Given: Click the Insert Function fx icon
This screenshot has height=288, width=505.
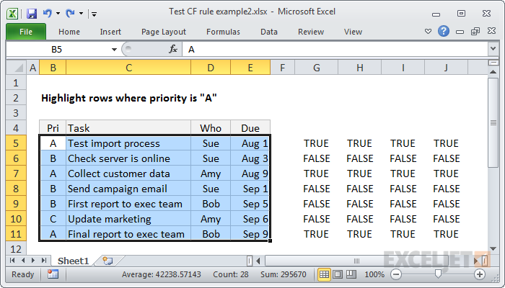Looking at the screenshot, I should [173, 49].
